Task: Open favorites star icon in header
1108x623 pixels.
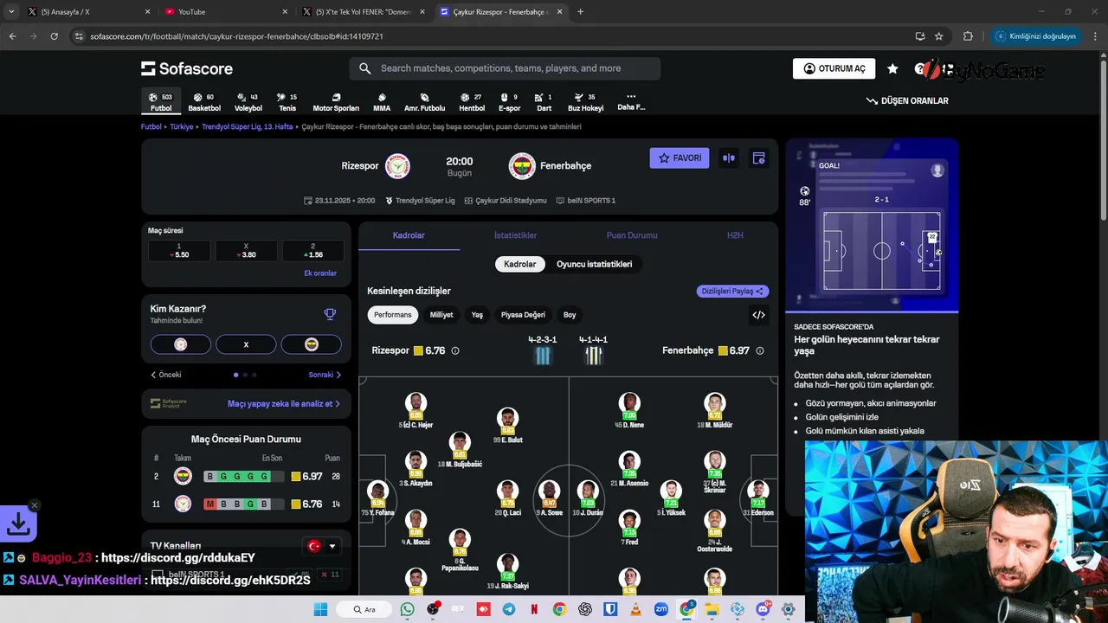Action: point(892,68)
